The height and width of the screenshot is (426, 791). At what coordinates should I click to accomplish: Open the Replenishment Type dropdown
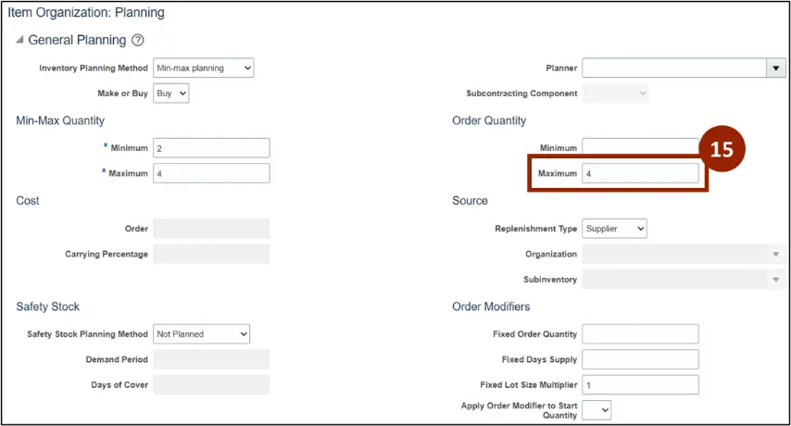coord(615,229)
